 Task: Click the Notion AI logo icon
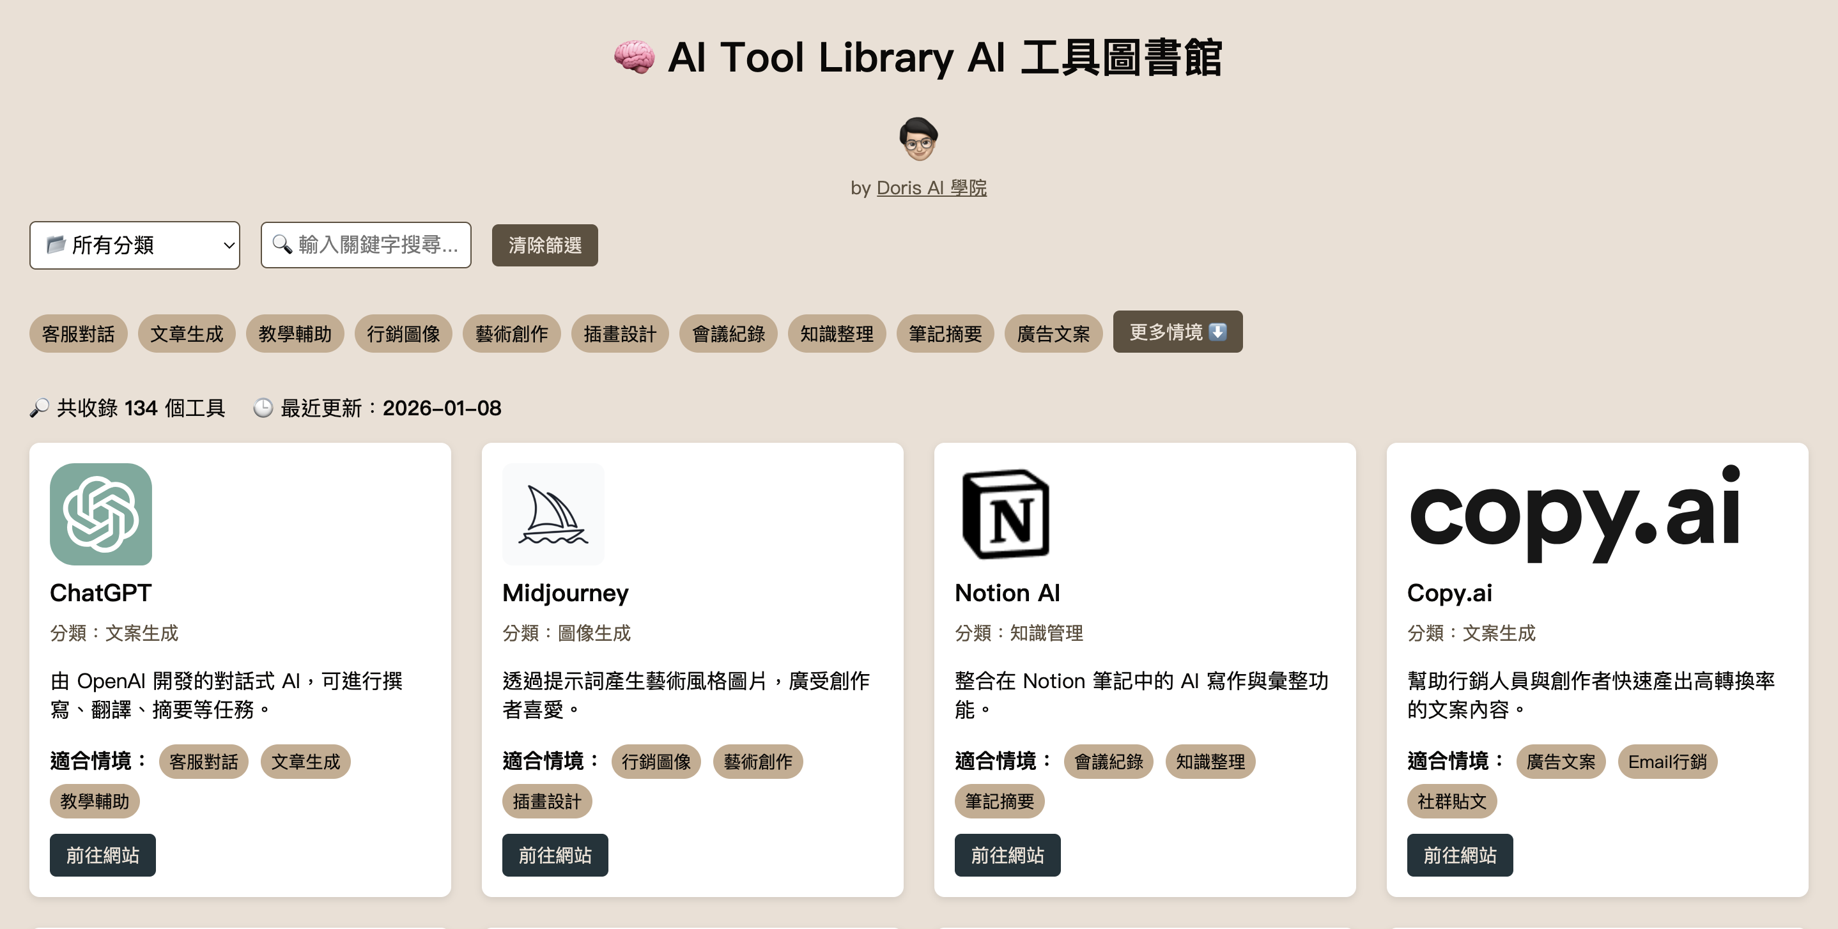pos(1005,514)
